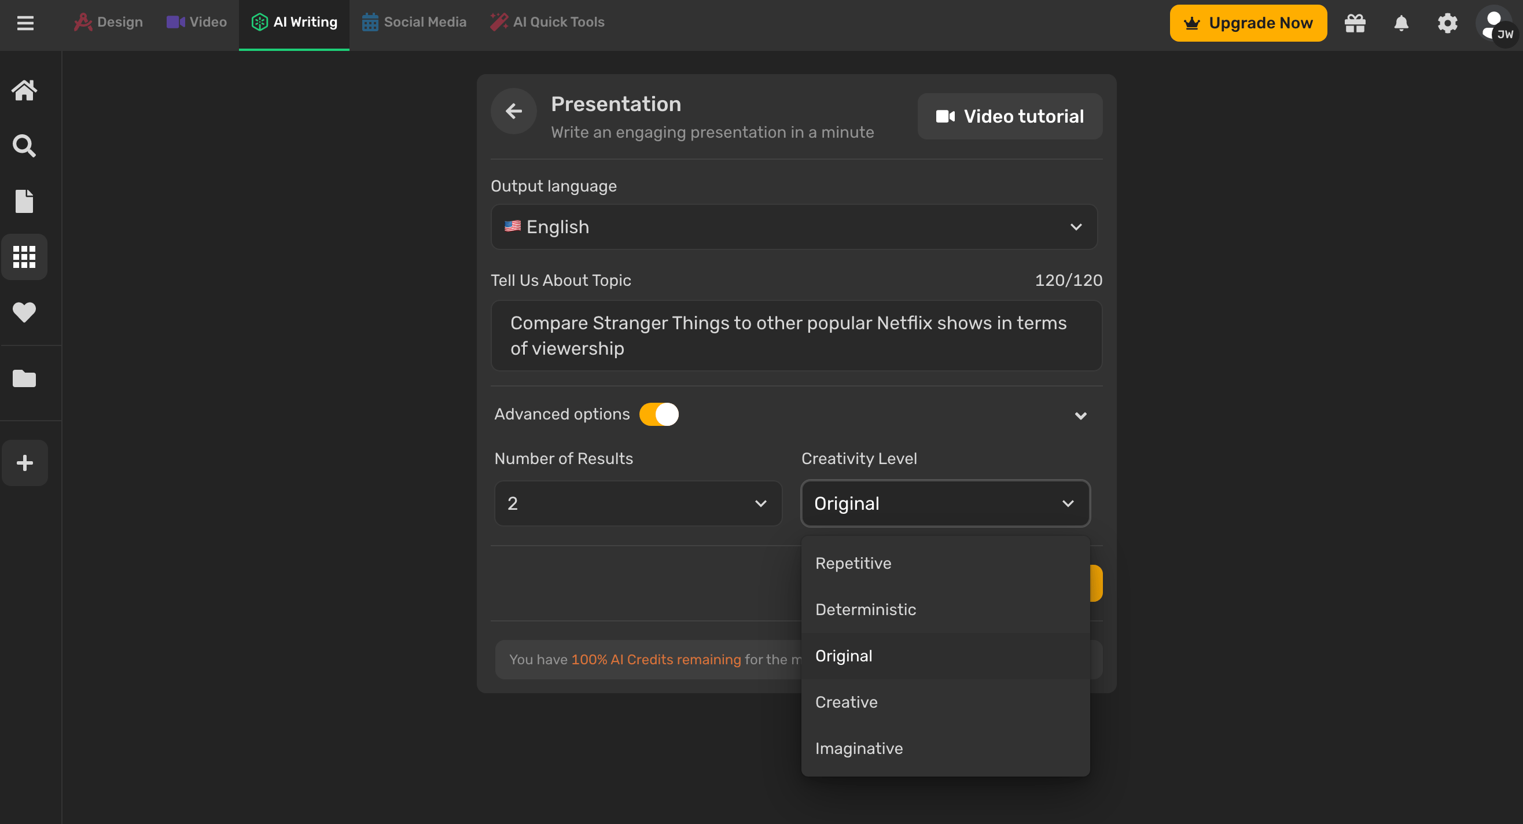Open documents page icon in sidebar

point(24,201)
